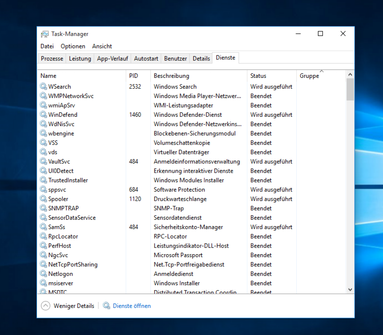
Task: Collapse view with Weniger Details arrow
Action: 46,306
